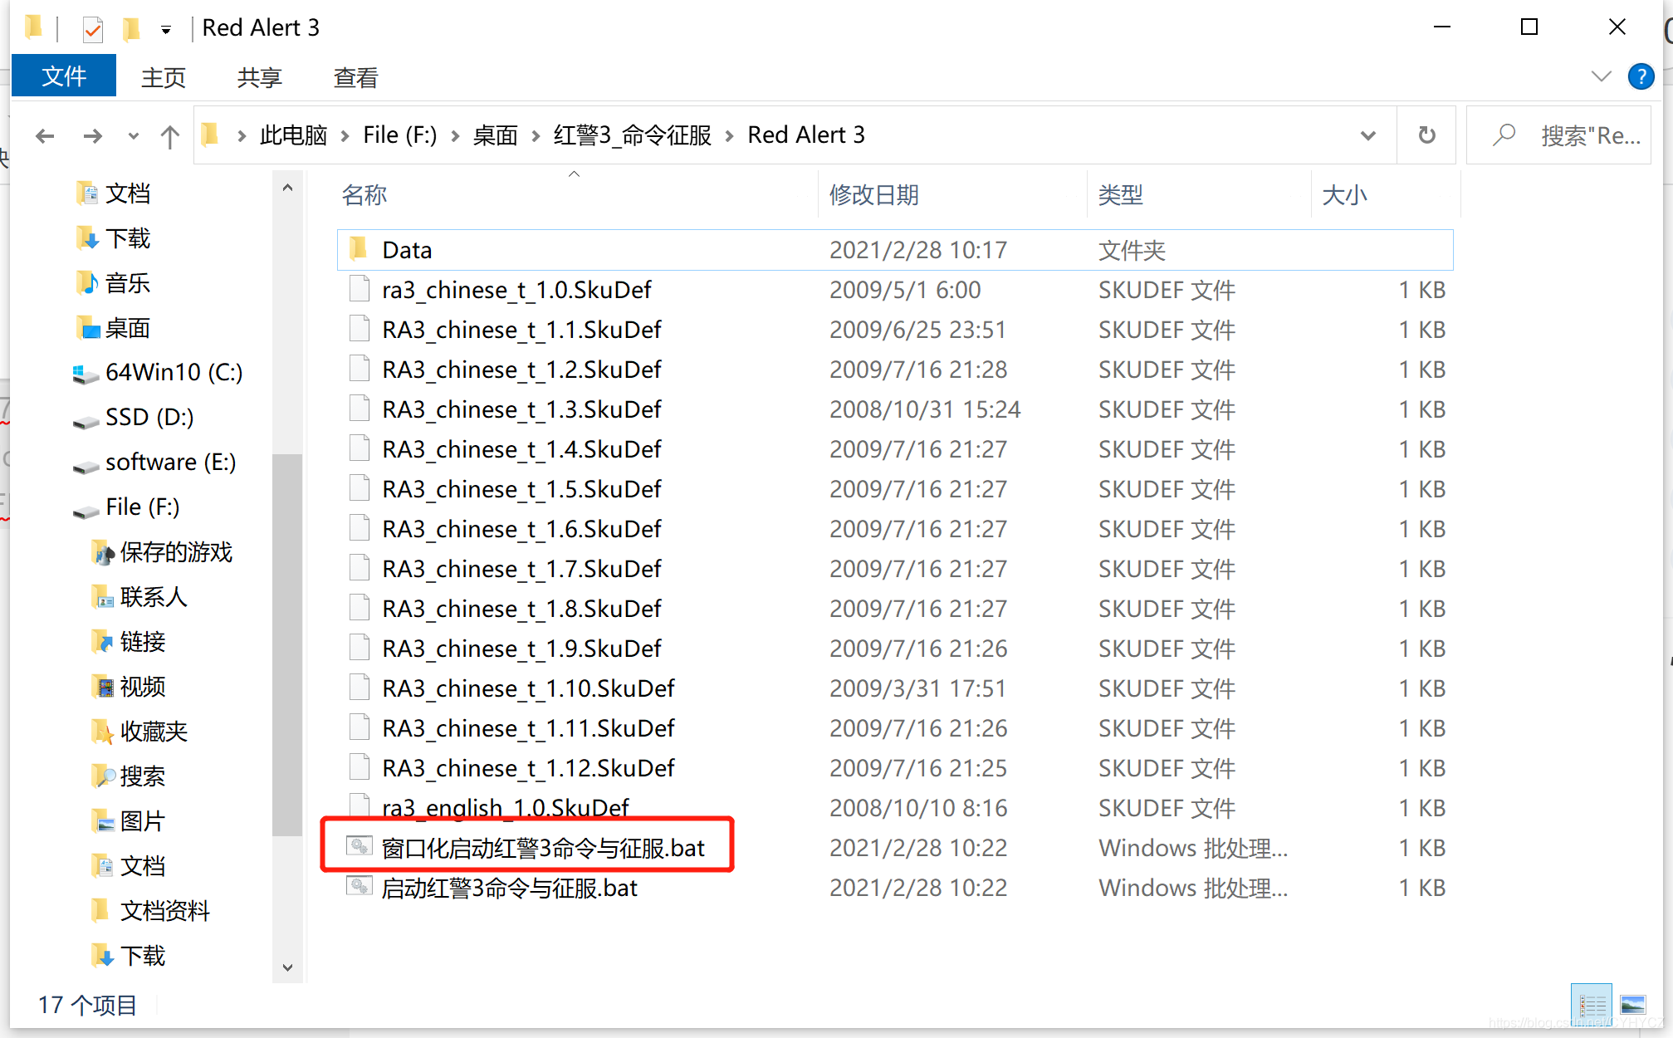Click the File (F:) drive icon in sidebar

coord(86,511)
